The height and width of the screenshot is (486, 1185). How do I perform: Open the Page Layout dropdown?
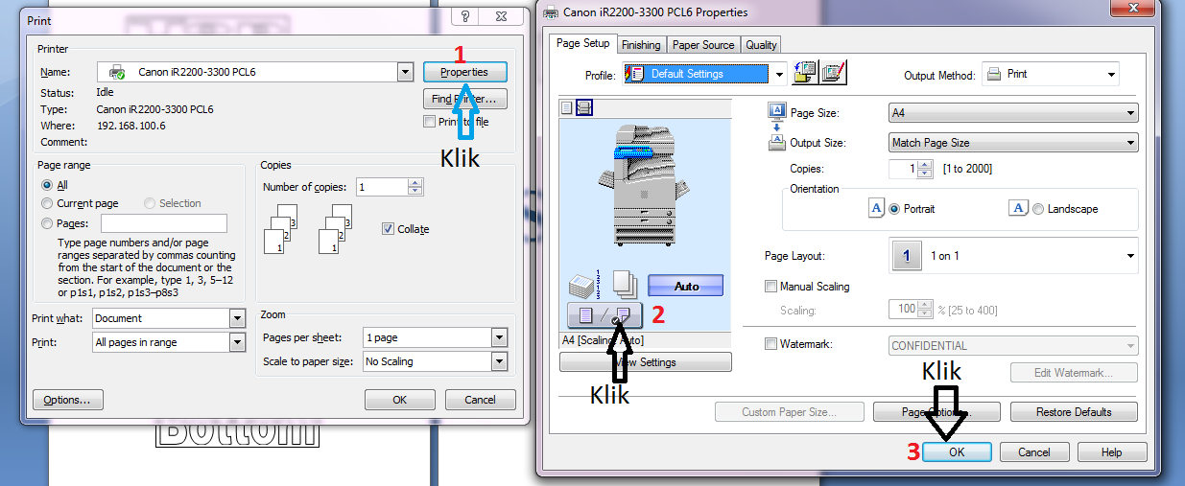(x=1130, y=256)
